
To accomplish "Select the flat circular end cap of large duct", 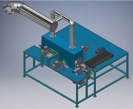I will pyautogui.click(x=54, y=26).
